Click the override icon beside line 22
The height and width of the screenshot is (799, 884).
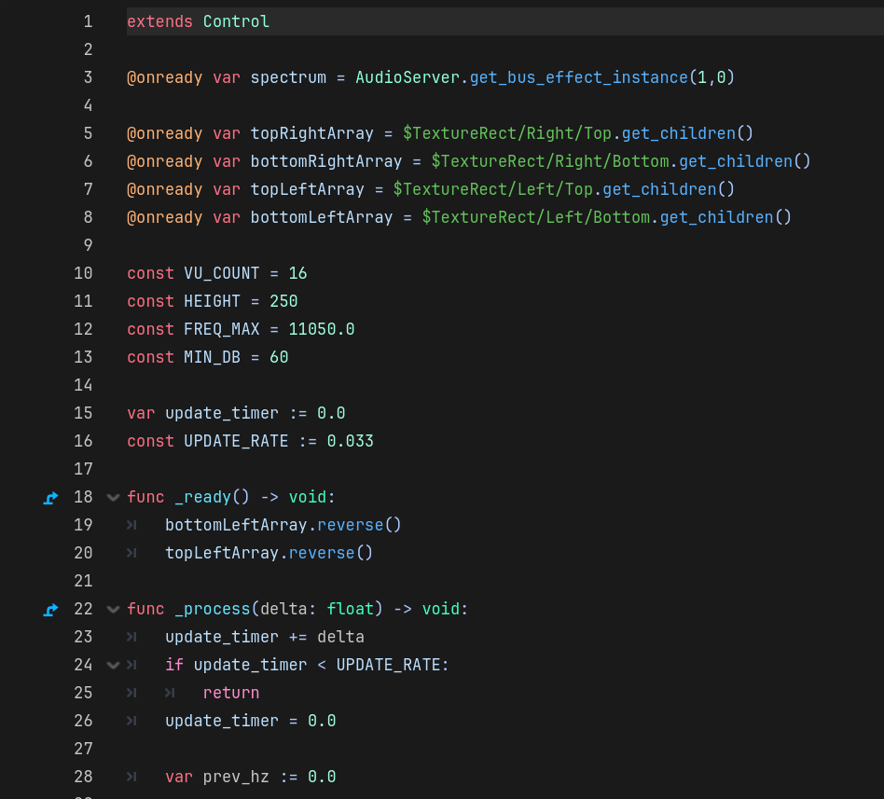point(50,610)
